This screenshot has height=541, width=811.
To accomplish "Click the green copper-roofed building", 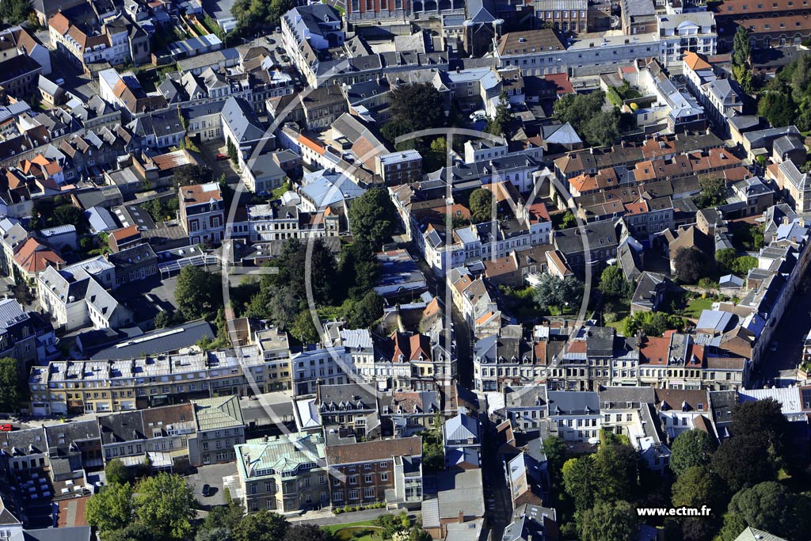I will [x=280, y=454].
